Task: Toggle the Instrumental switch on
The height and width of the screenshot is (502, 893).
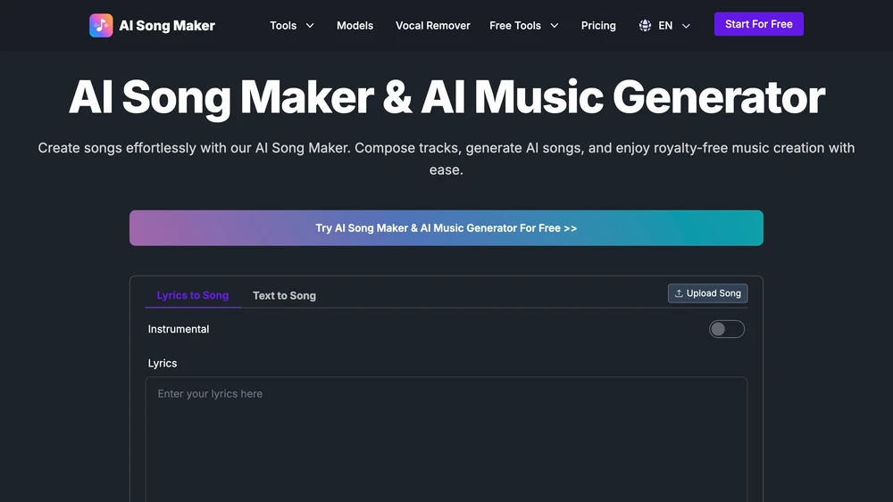Action: pyautogui.click(x=726, y=329)
